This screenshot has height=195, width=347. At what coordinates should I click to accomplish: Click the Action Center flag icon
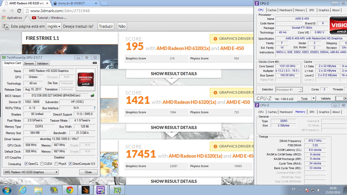pyautogui.click(x=307, y=190)
